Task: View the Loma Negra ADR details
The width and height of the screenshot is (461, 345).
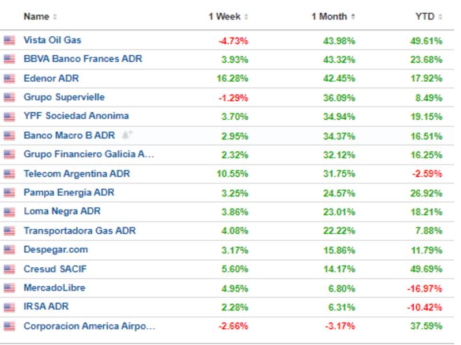Action: 62,211
